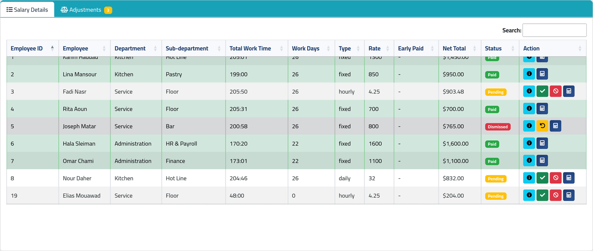Click the Search input field

pyautogui.click(x=554, y=30)
